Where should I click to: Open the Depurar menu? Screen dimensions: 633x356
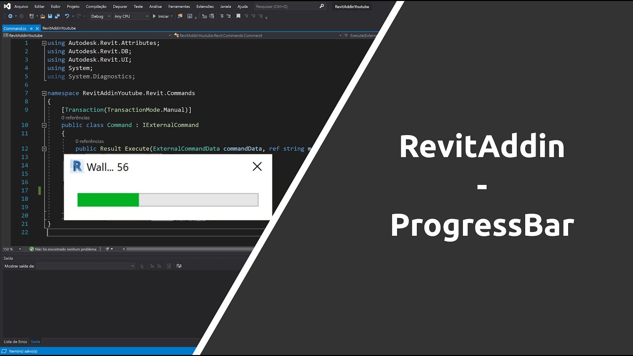120,6
